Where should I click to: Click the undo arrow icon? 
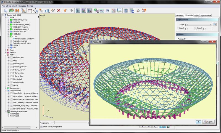pyautogui.click(x=66, y=11)
